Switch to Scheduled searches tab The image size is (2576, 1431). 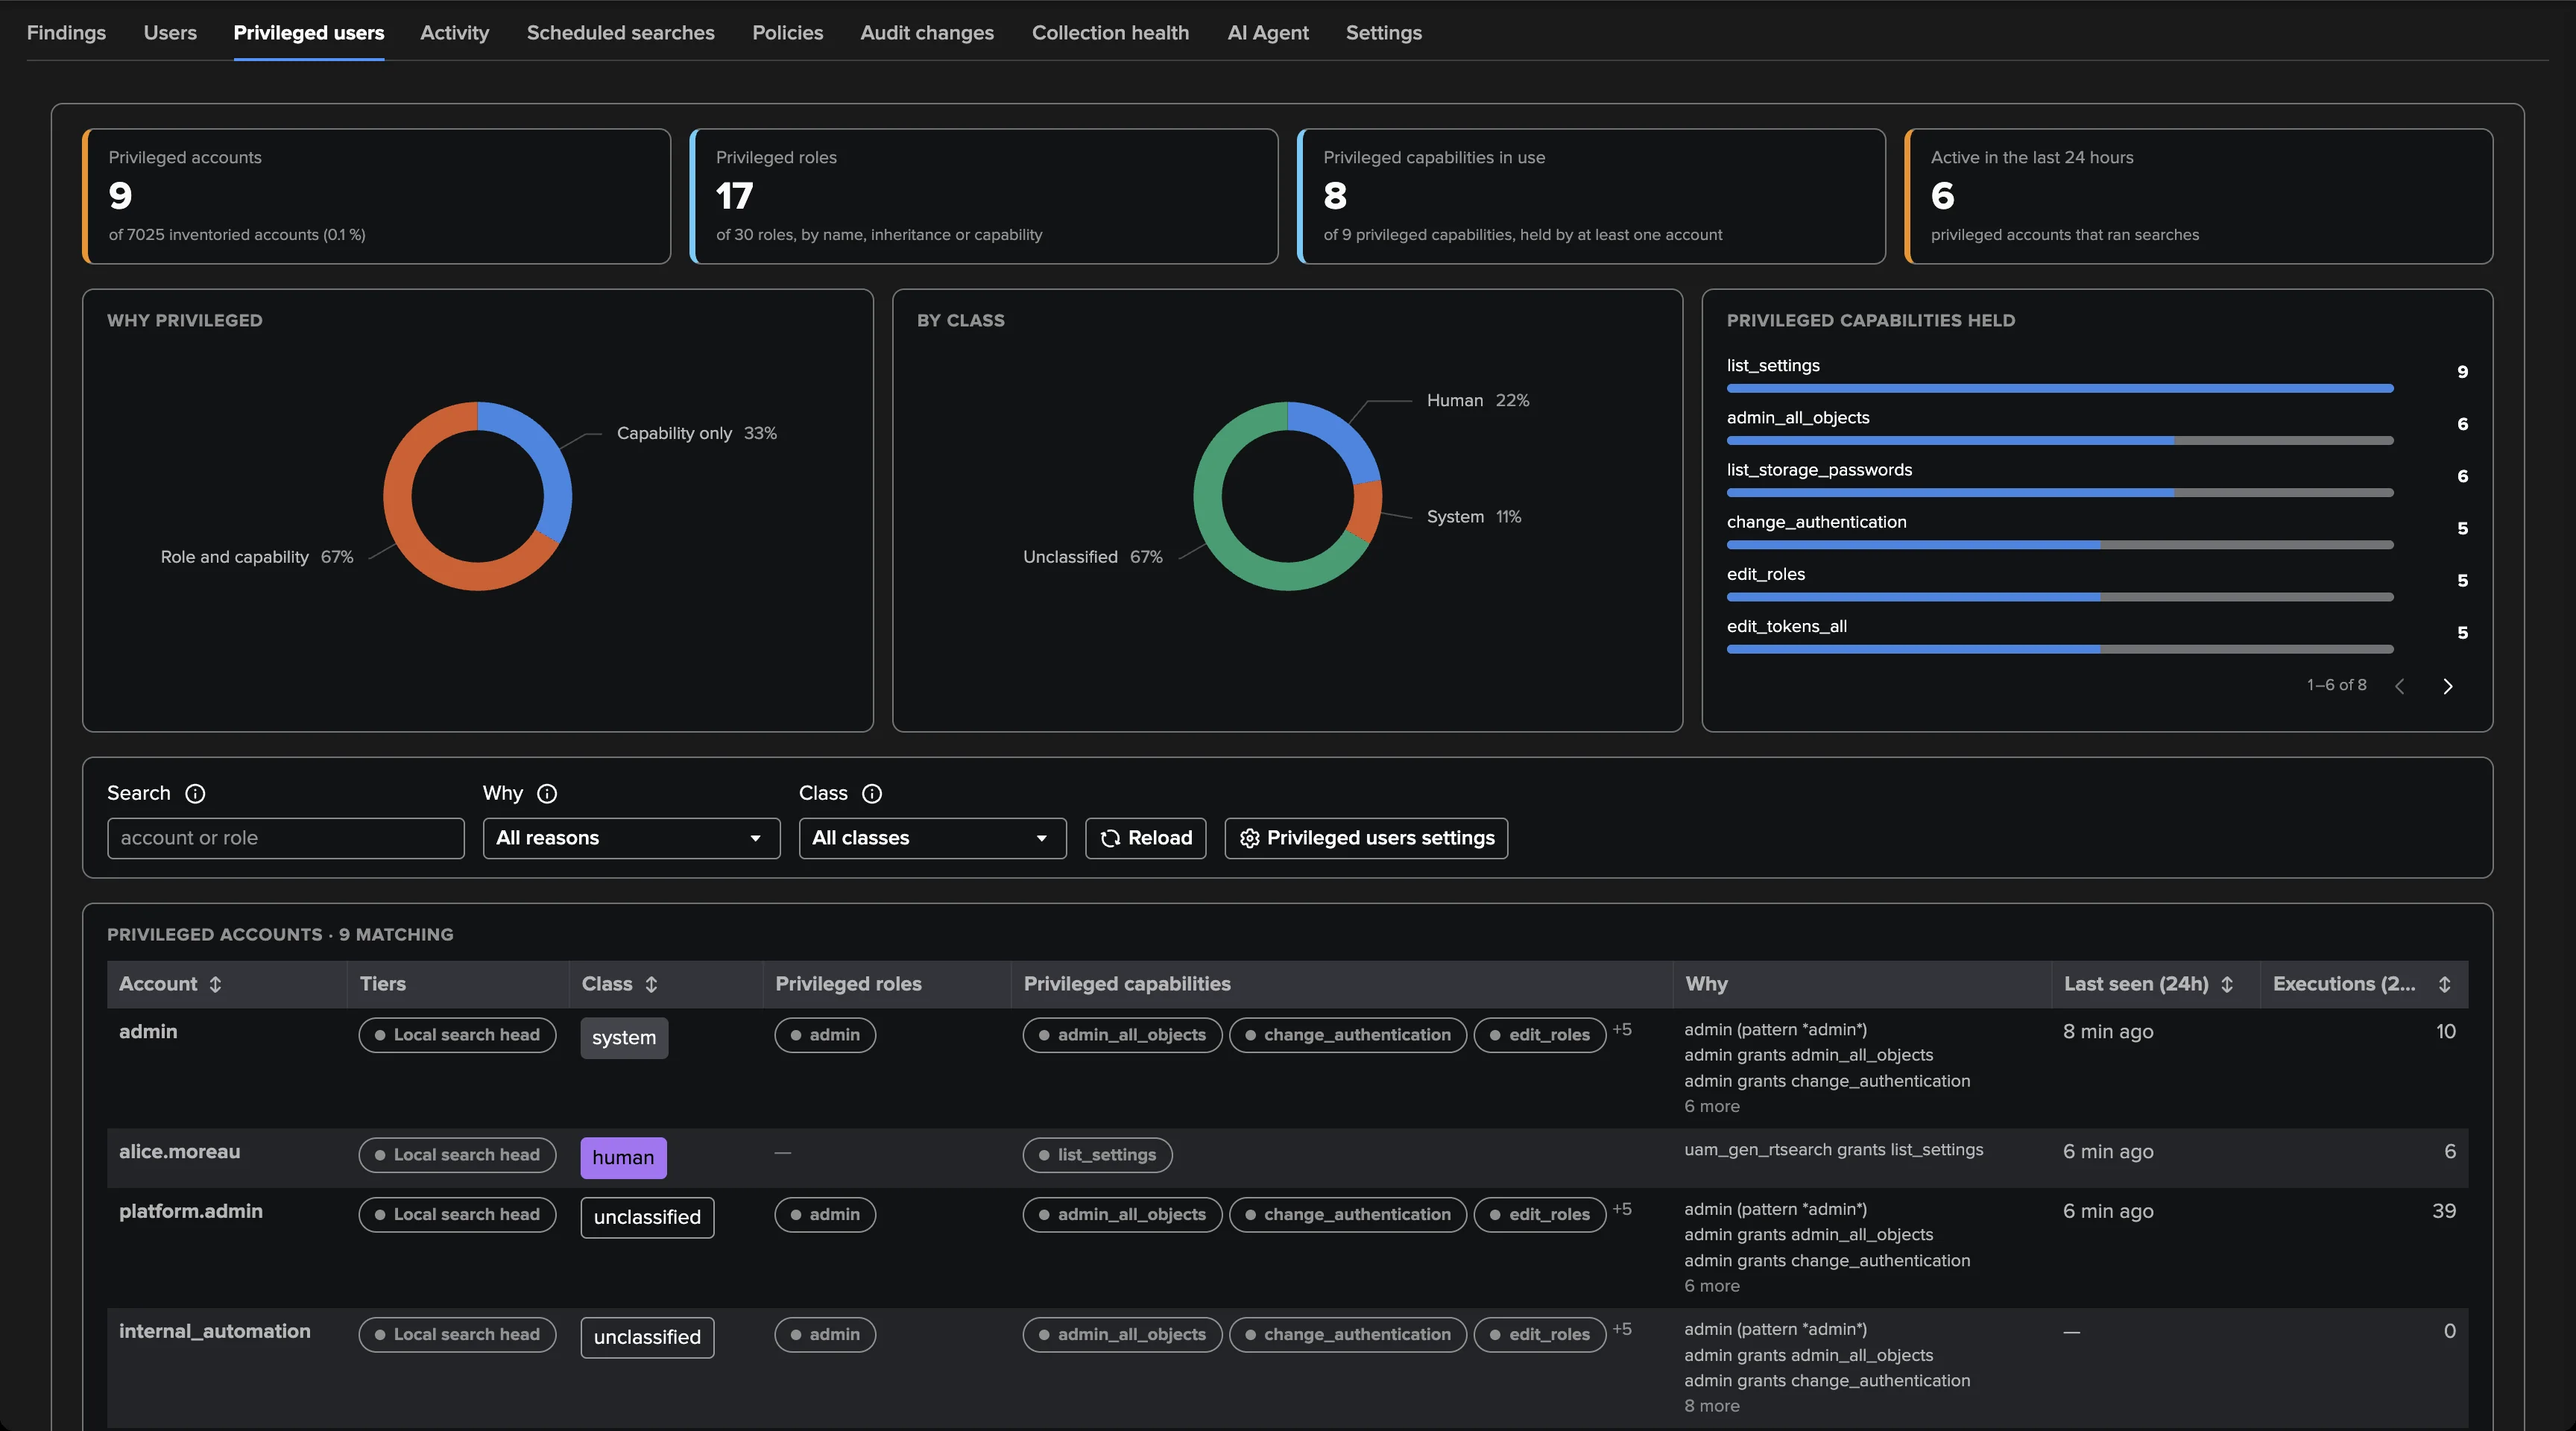point(621,32)
